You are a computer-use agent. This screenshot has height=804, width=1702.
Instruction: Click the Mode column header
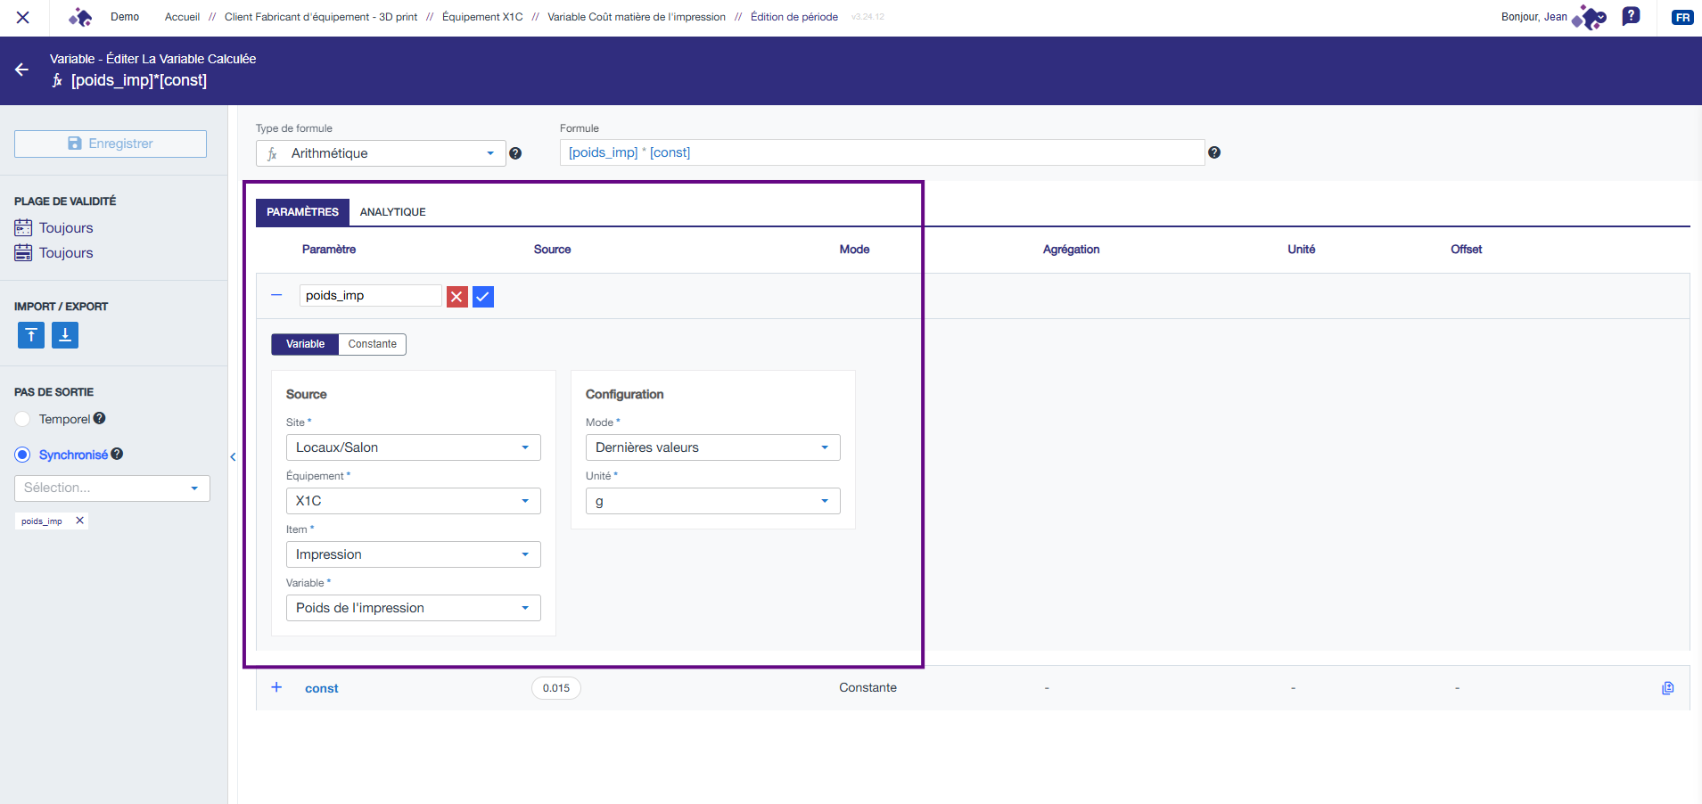(854, 250)
